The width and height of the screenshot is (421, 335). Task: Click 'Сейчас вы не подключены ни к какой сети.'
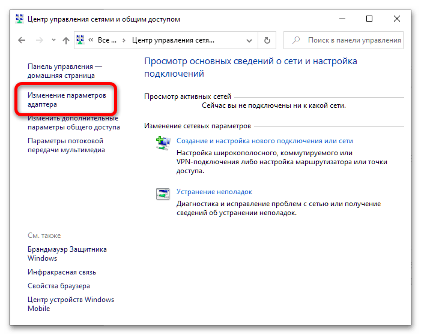point(274,105)
